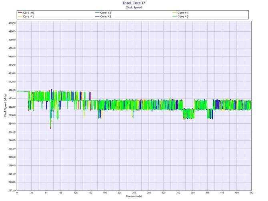Click the Core #2 legend entry

(103, 13)
